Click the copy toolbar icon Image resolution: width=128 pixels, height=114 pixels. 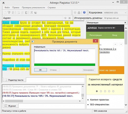(22, 13)
